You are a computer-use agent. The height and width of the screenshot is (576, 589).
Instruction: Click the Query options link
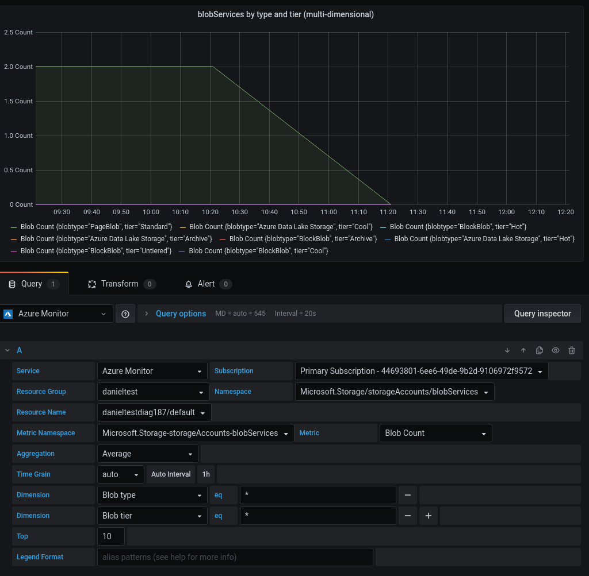[x=181, y=314]
